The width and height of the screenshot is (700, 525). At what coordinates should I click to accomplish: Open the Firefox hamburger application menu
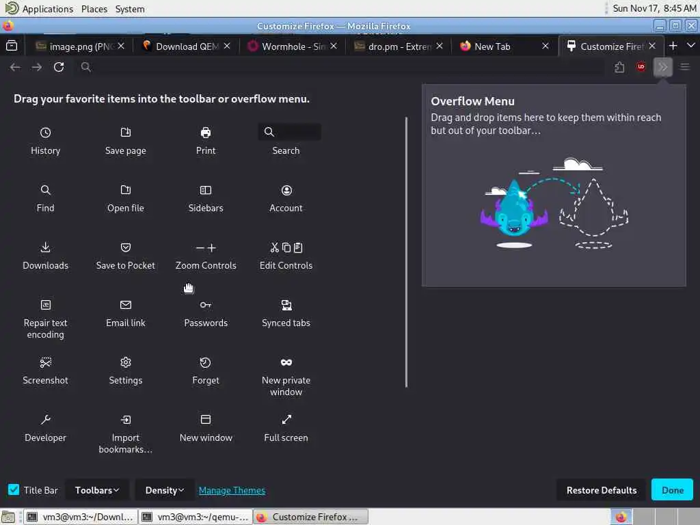(x=684, y=67)
